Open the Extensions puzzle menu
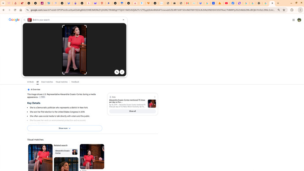This screenshot has height=171, width=304. click(x=292, y=10)
